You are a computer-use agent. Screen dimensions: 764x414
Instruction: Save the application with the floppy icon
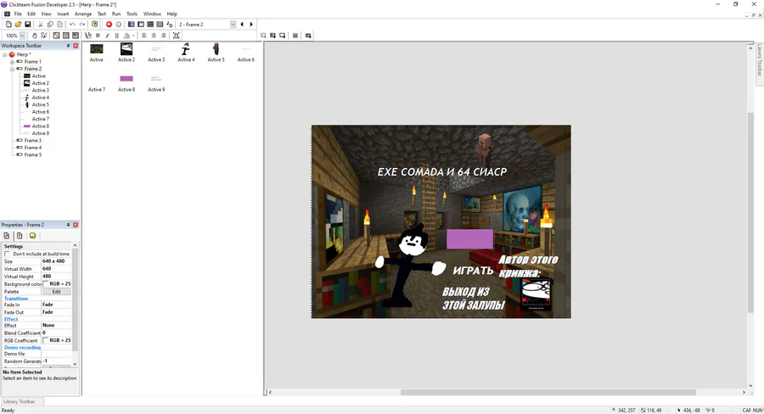pyautogui.click(x=28, y=25)
